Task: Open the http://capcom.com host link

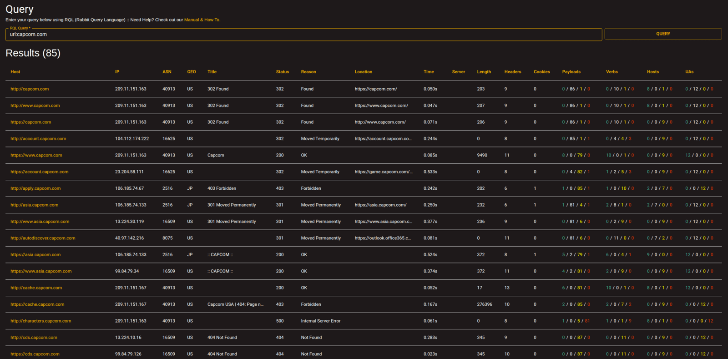Action: (x=30, y=89)
